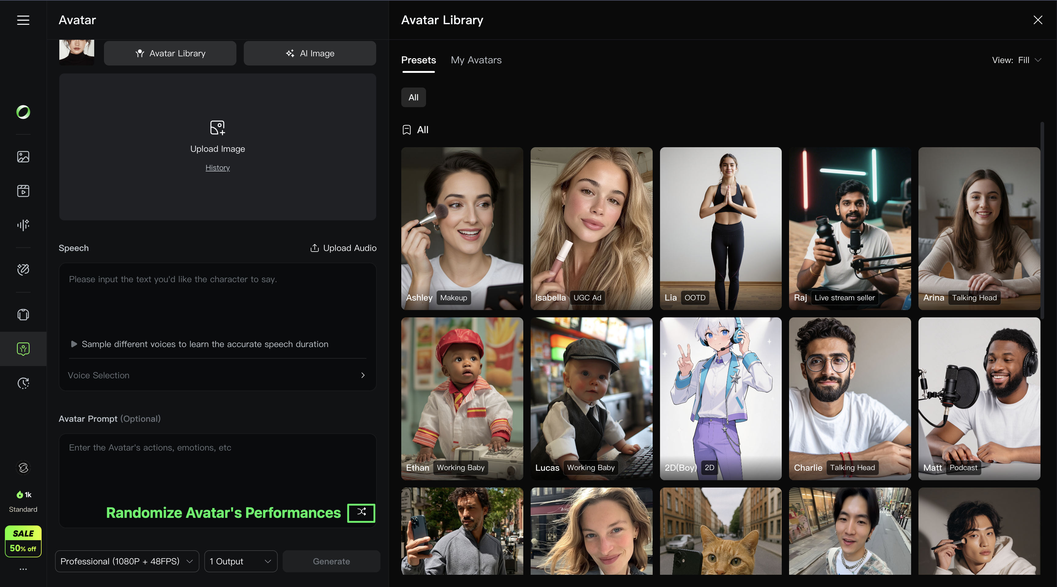Image resolution: width=1057 pixels, height=587 pixels.
Task: Click the AI Image button
Action: tap(310, 53)
